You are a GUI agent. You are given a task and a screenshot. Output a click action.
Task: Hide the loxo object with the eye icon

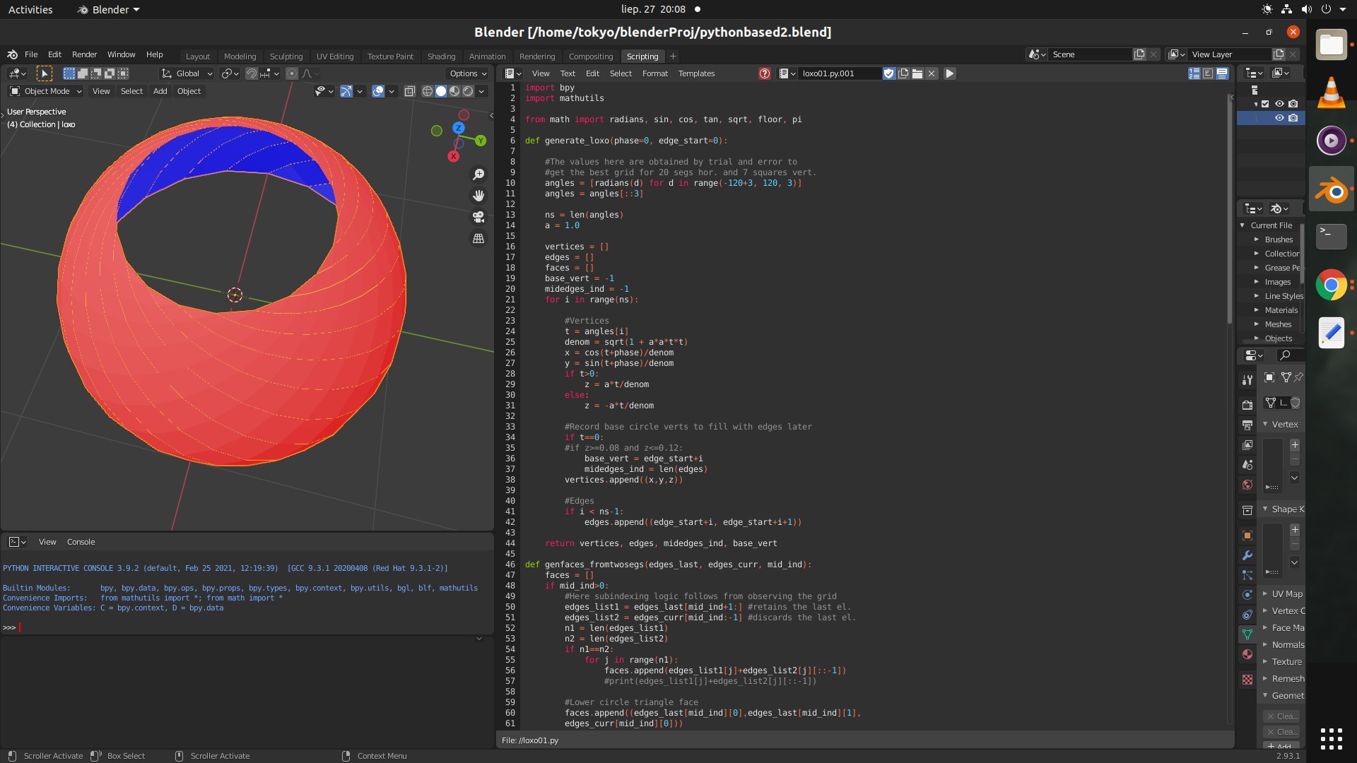[x=1279, y=118]
